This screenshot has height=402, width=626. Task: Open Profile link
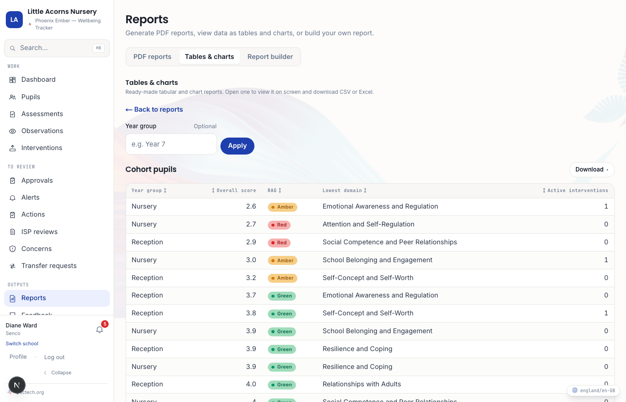tap(18, 357)
